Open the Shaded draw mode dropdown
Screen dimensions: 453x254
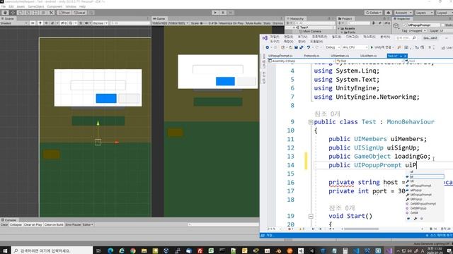point(14,23)
